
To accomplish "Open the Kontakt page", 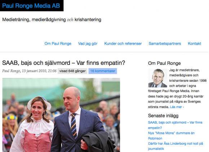I will pos(195,44).
